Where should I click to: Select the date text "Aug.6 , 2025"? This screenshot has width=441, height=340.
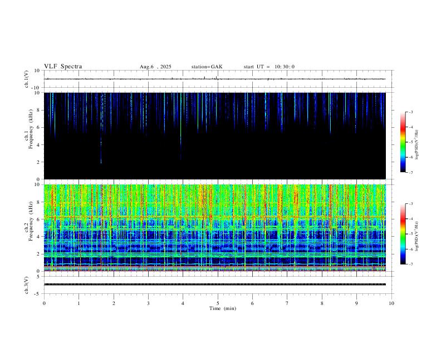point(155,67)
